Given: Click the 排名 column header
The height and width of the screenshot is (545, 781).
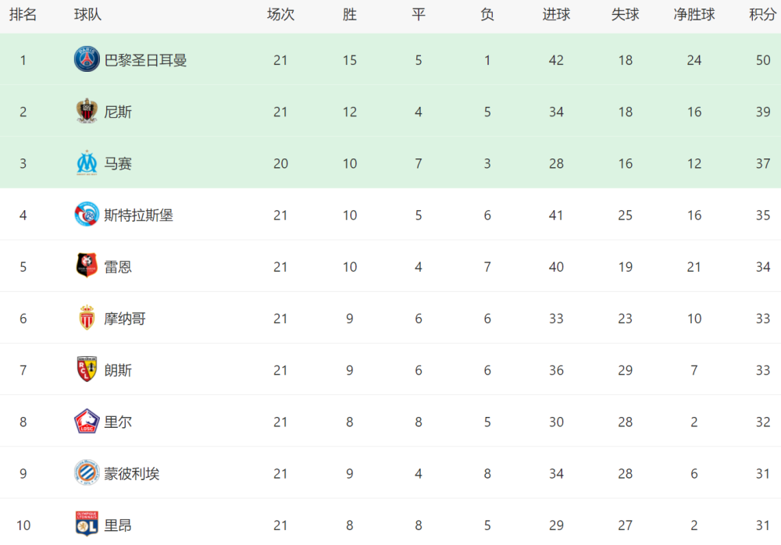Looking at the screenshot, I should click(x=23, y=15).
